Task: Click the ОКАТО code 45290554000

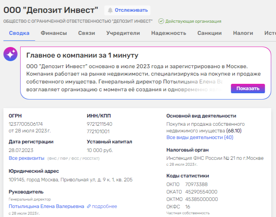Action: 201,192
